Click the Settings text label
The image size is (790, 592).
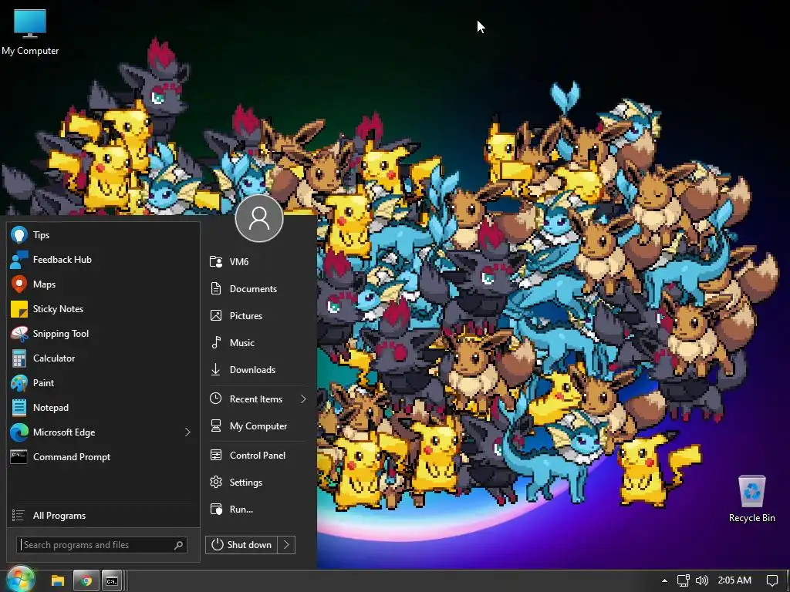246,483
